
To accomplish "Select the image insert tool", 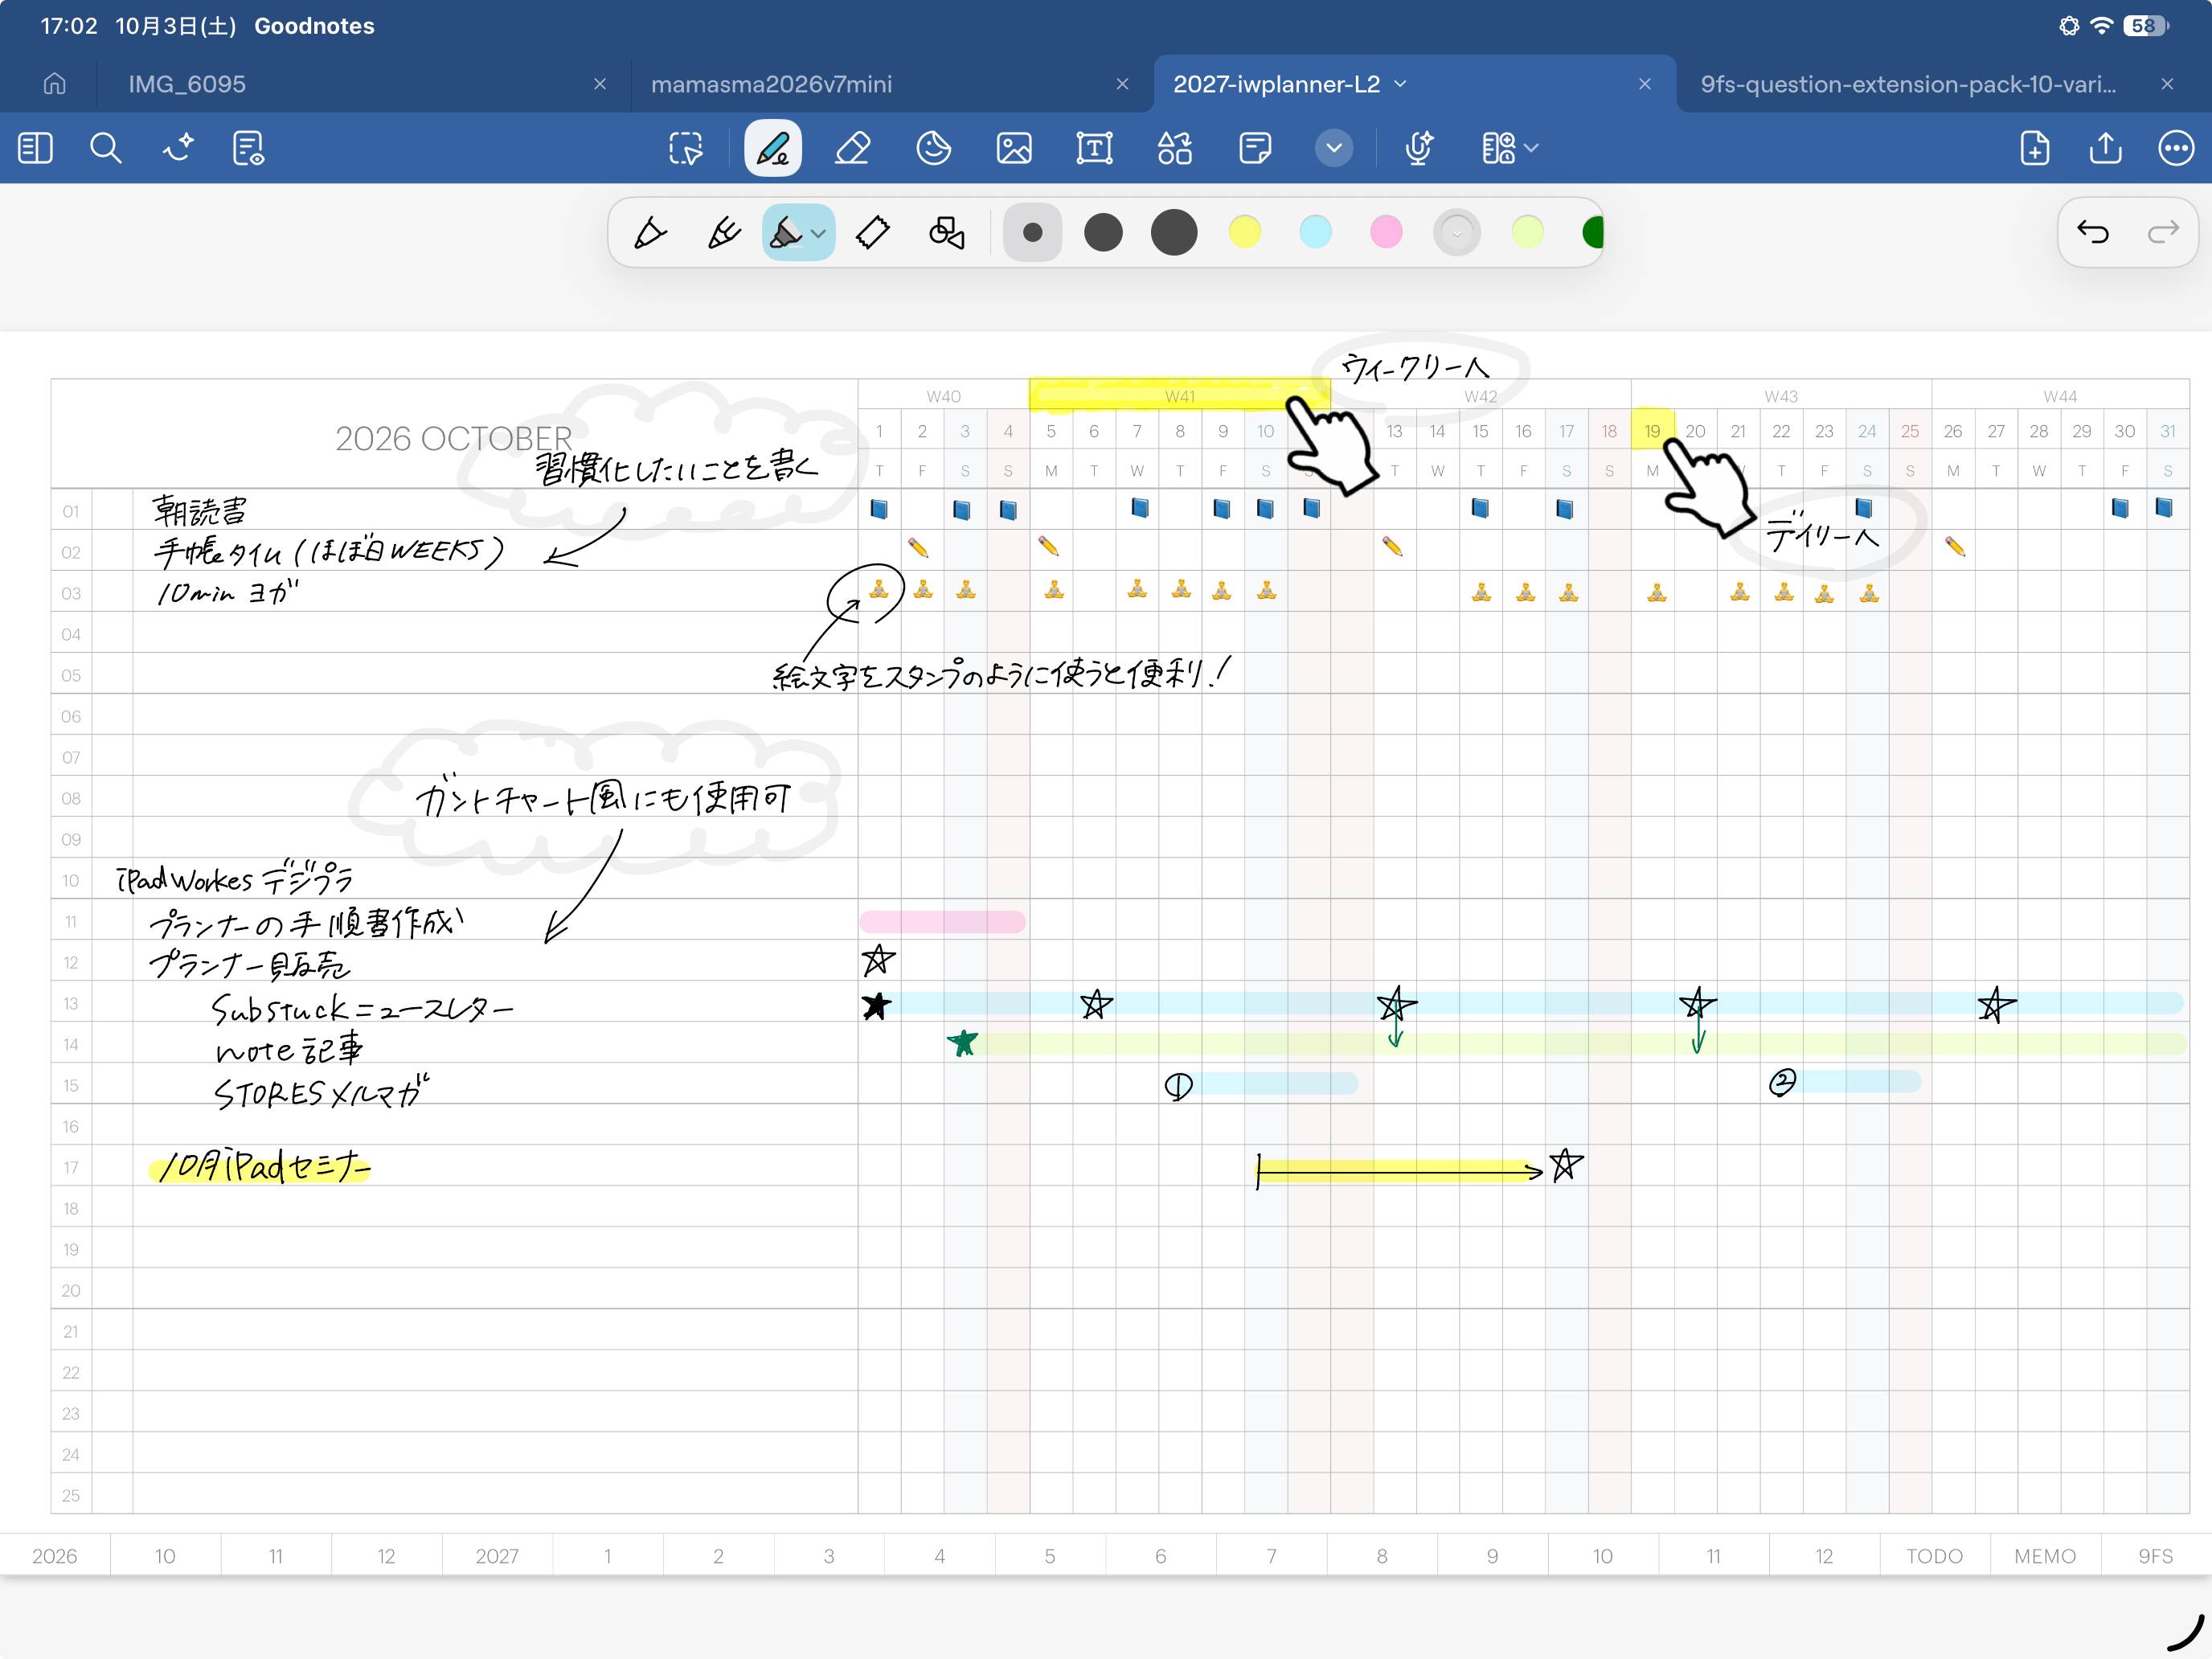I will (x=1014, y=148).
